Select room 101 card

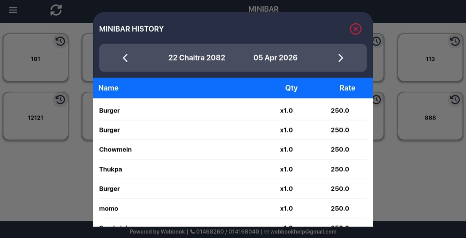36,58
